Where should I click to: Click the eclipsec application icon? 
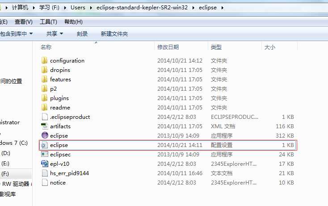coord(45,154)
